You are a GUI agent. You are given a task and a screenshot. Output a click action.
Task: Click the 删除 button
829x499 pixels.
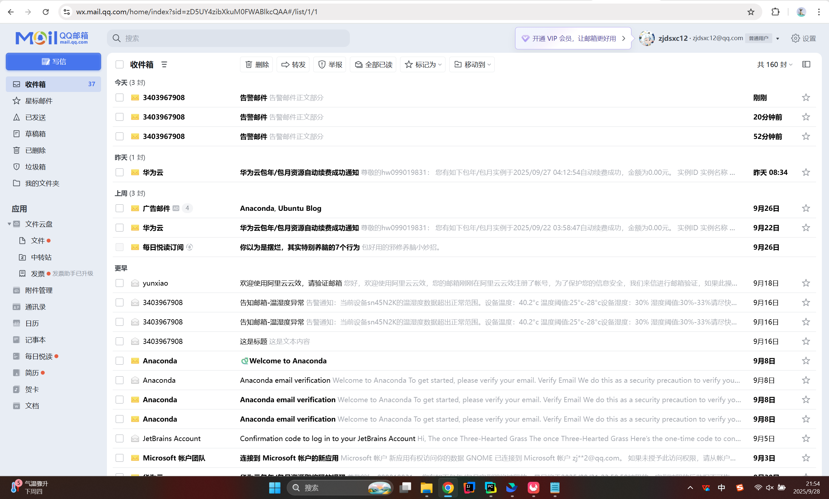point(257,64)
